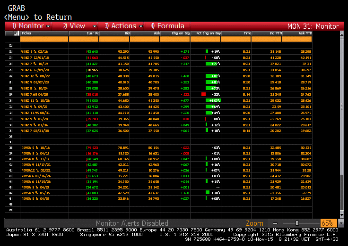Click the orange filter field under Curr Px
348x246 pixels.
click(84, 39)
